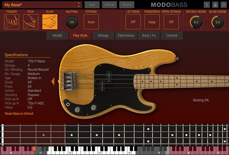Screen dimensions: 229x155
Task: Click the Save As button
Action: coord(109,5)
